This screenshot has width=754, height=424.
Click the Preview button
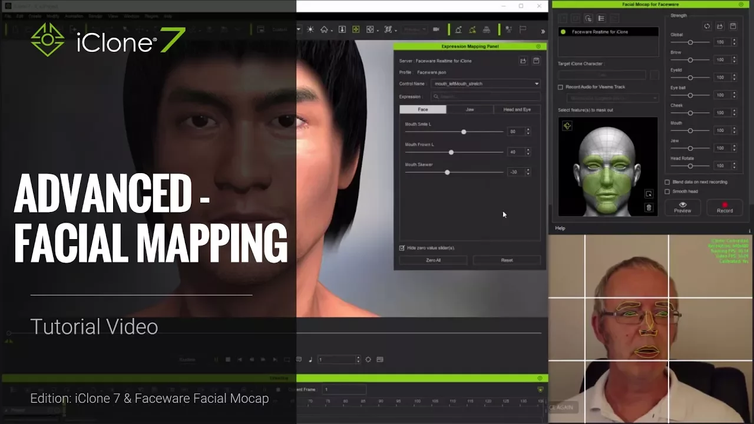pos(683,207)
